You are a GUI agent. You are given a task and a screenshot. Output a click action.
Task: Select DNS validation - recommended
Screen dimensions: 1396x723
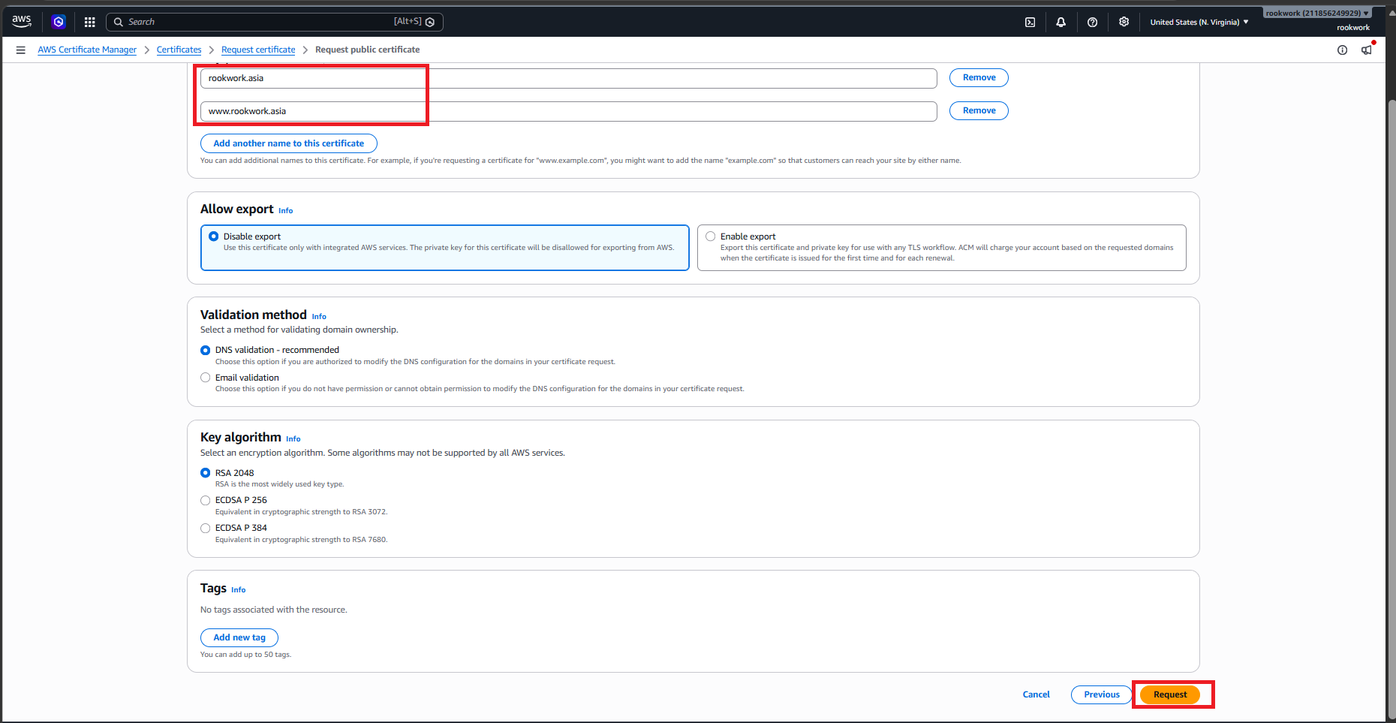[206, 350]
